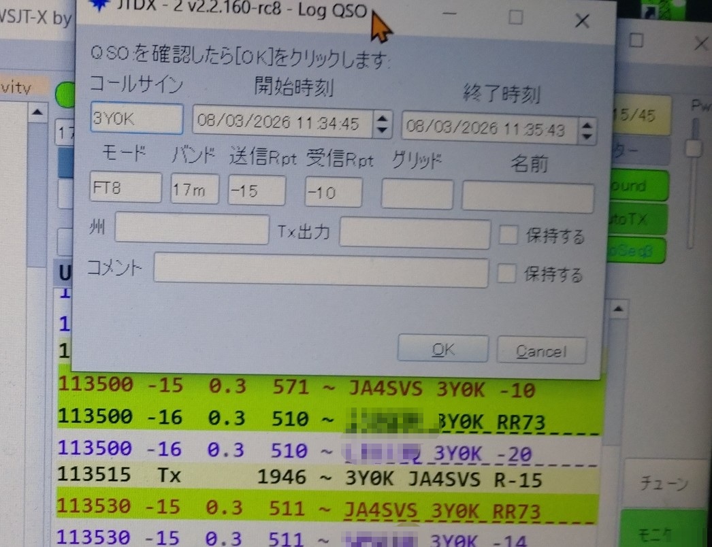Select decode line JA4SVS 3Y0K RR73
The width and height of the screenshot is (712, 547).
327,510
